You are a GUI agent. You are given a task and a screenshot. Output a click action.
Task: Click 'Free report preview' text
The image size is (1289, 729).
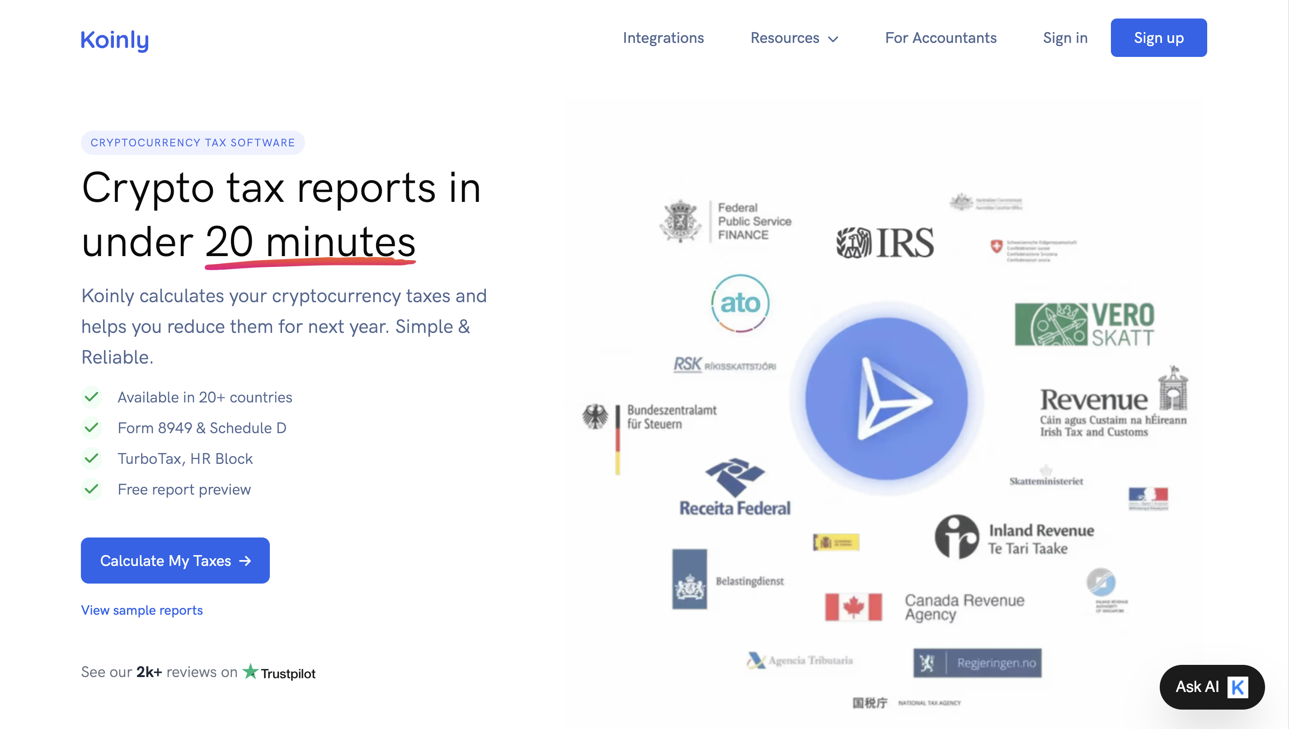coord(184,490)
